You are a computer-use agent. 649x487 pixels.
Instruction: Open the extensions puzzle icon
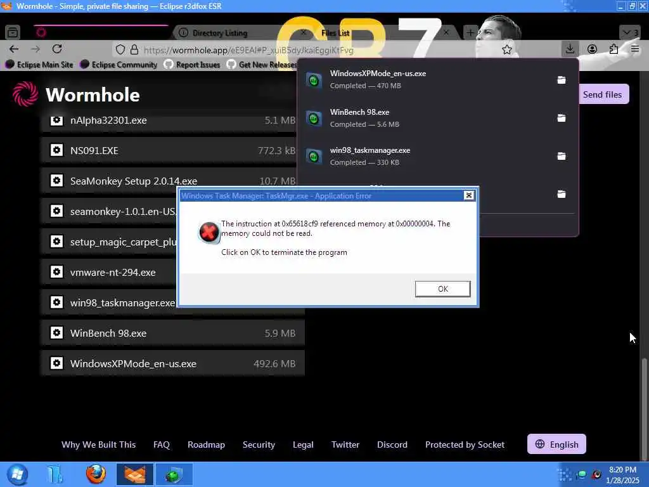pyautogui.click(x=614, y=49)
